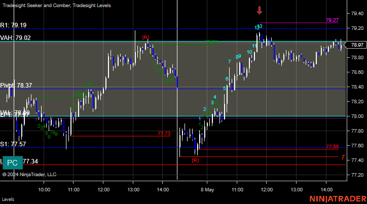
Task: Click the 14:00 label after 8 May
Action: pyautogui.click(x=326, y=190)
